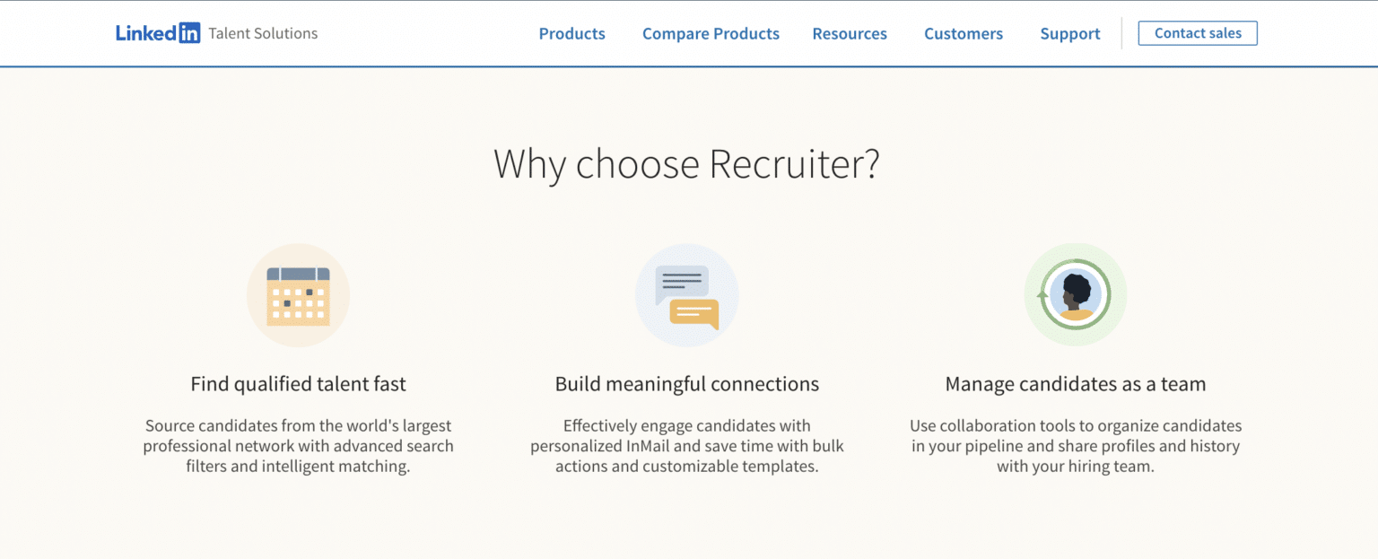Open the Resources menu
This screenshot has height=559, width=1378.
pyautogui.click(x=849, y=33)
